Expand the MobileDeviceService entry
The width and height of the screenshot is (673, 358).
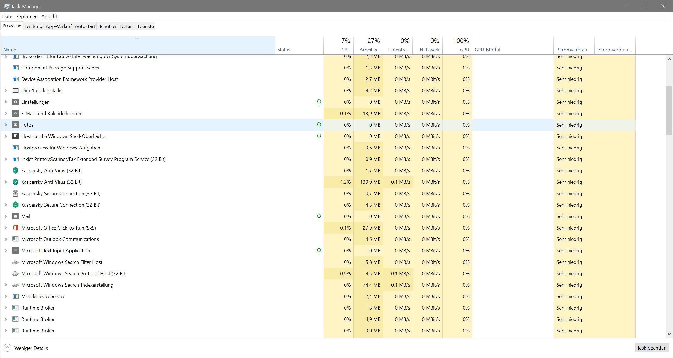pos(6,296)
